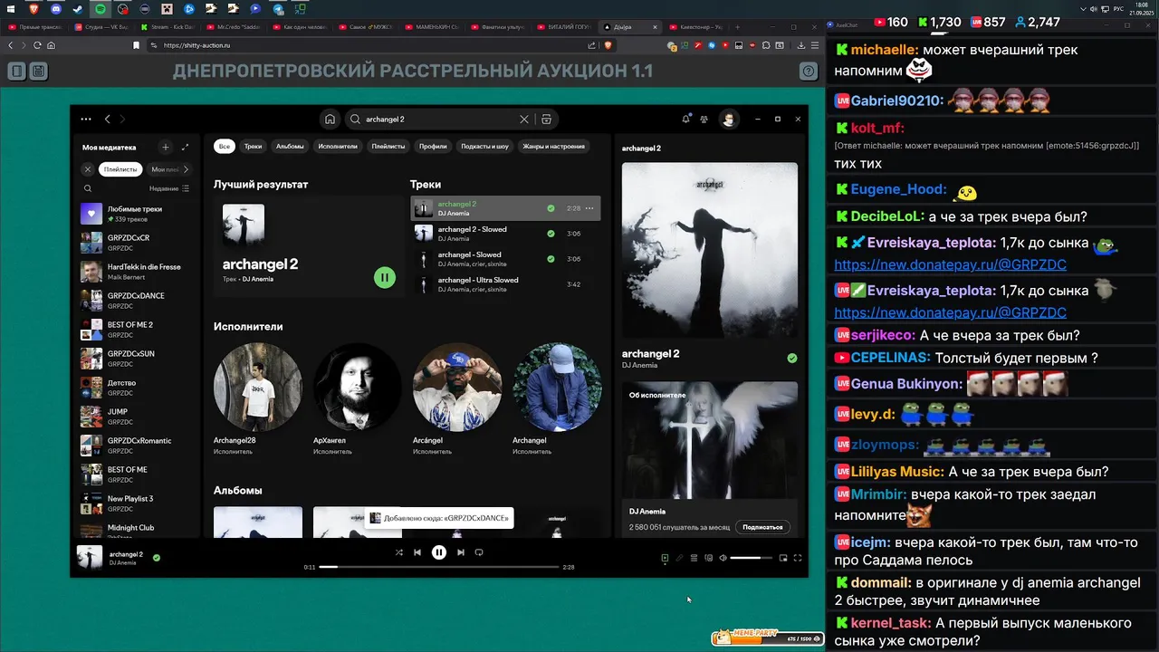
Task: Expand the library panel with arrows icon
Action: coord(185,147)
